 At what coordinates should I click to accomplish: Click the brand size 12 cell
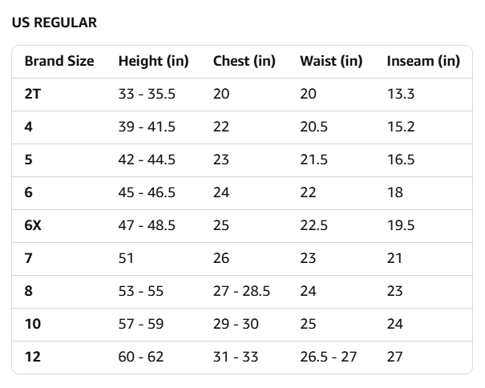(x=33, y=357)
